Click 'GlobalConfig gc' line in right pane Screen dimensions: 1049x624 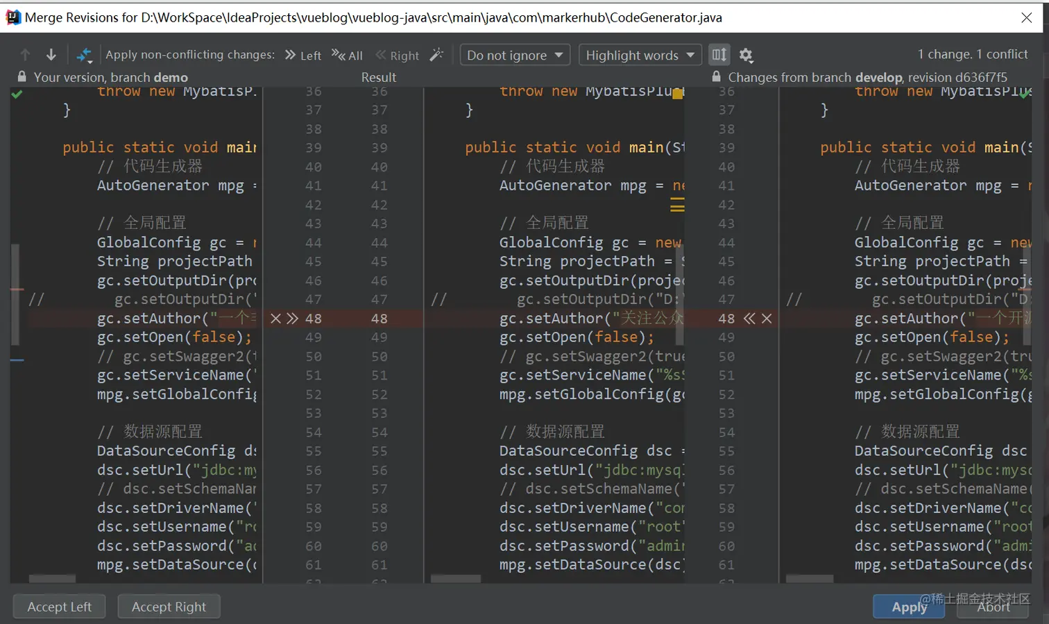click(943, 242)
